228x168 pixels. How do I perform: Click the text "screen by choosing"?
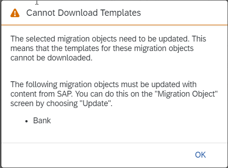point(44,103)
